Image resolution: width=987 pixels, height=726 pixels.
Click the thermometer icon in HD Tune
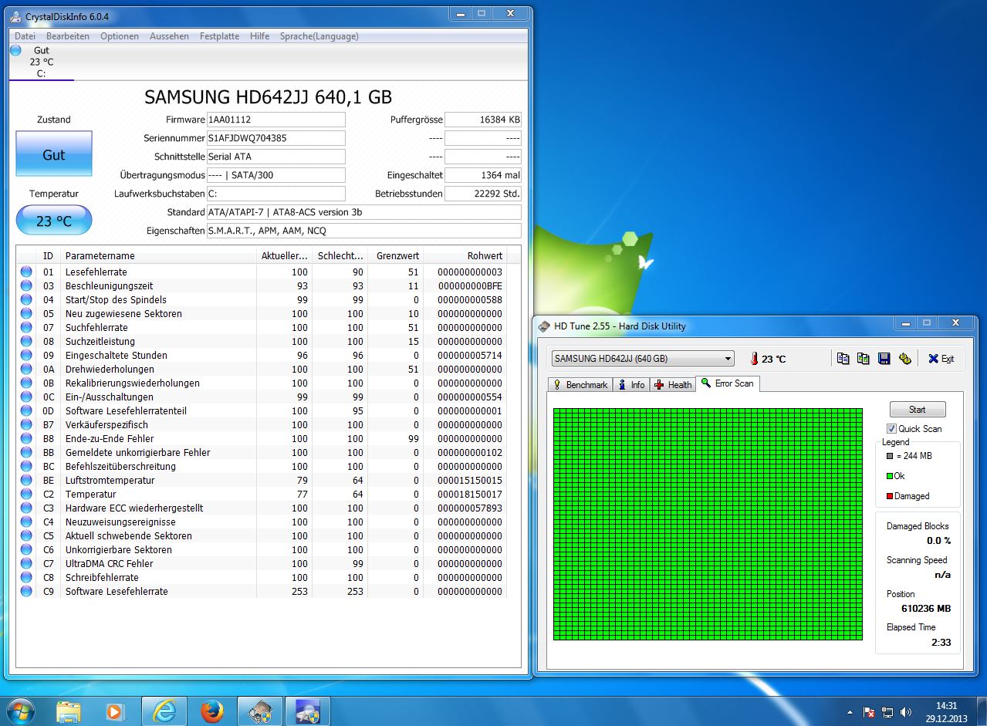(x=755, y=359)
